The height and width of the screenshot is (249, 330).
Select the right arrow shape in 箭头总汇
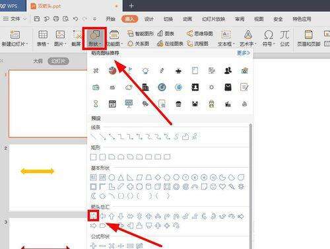point(93,216)
